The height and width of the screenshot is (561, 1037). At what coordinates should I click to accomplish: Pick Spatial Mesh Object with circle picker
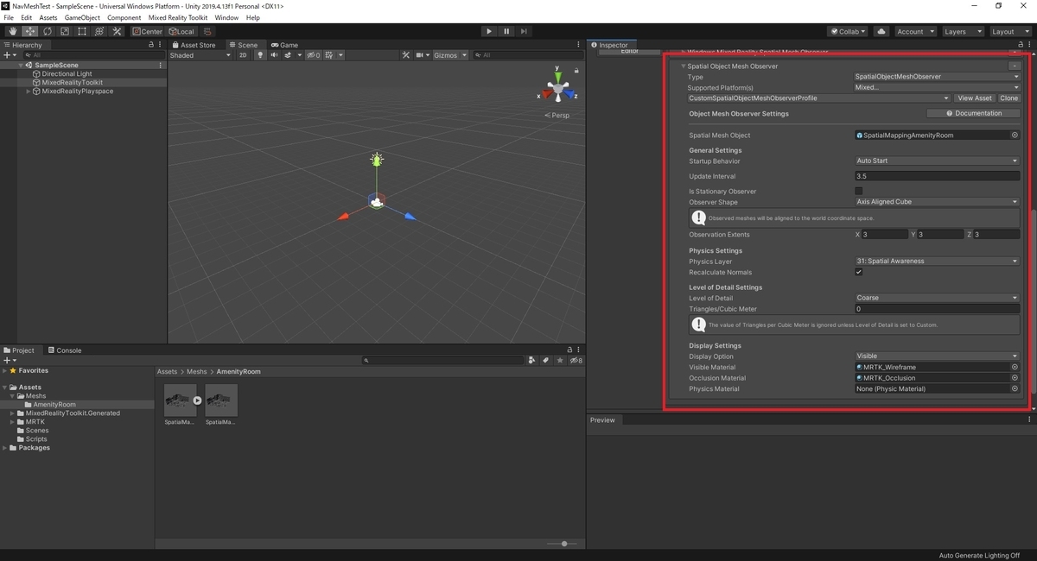1015,136
